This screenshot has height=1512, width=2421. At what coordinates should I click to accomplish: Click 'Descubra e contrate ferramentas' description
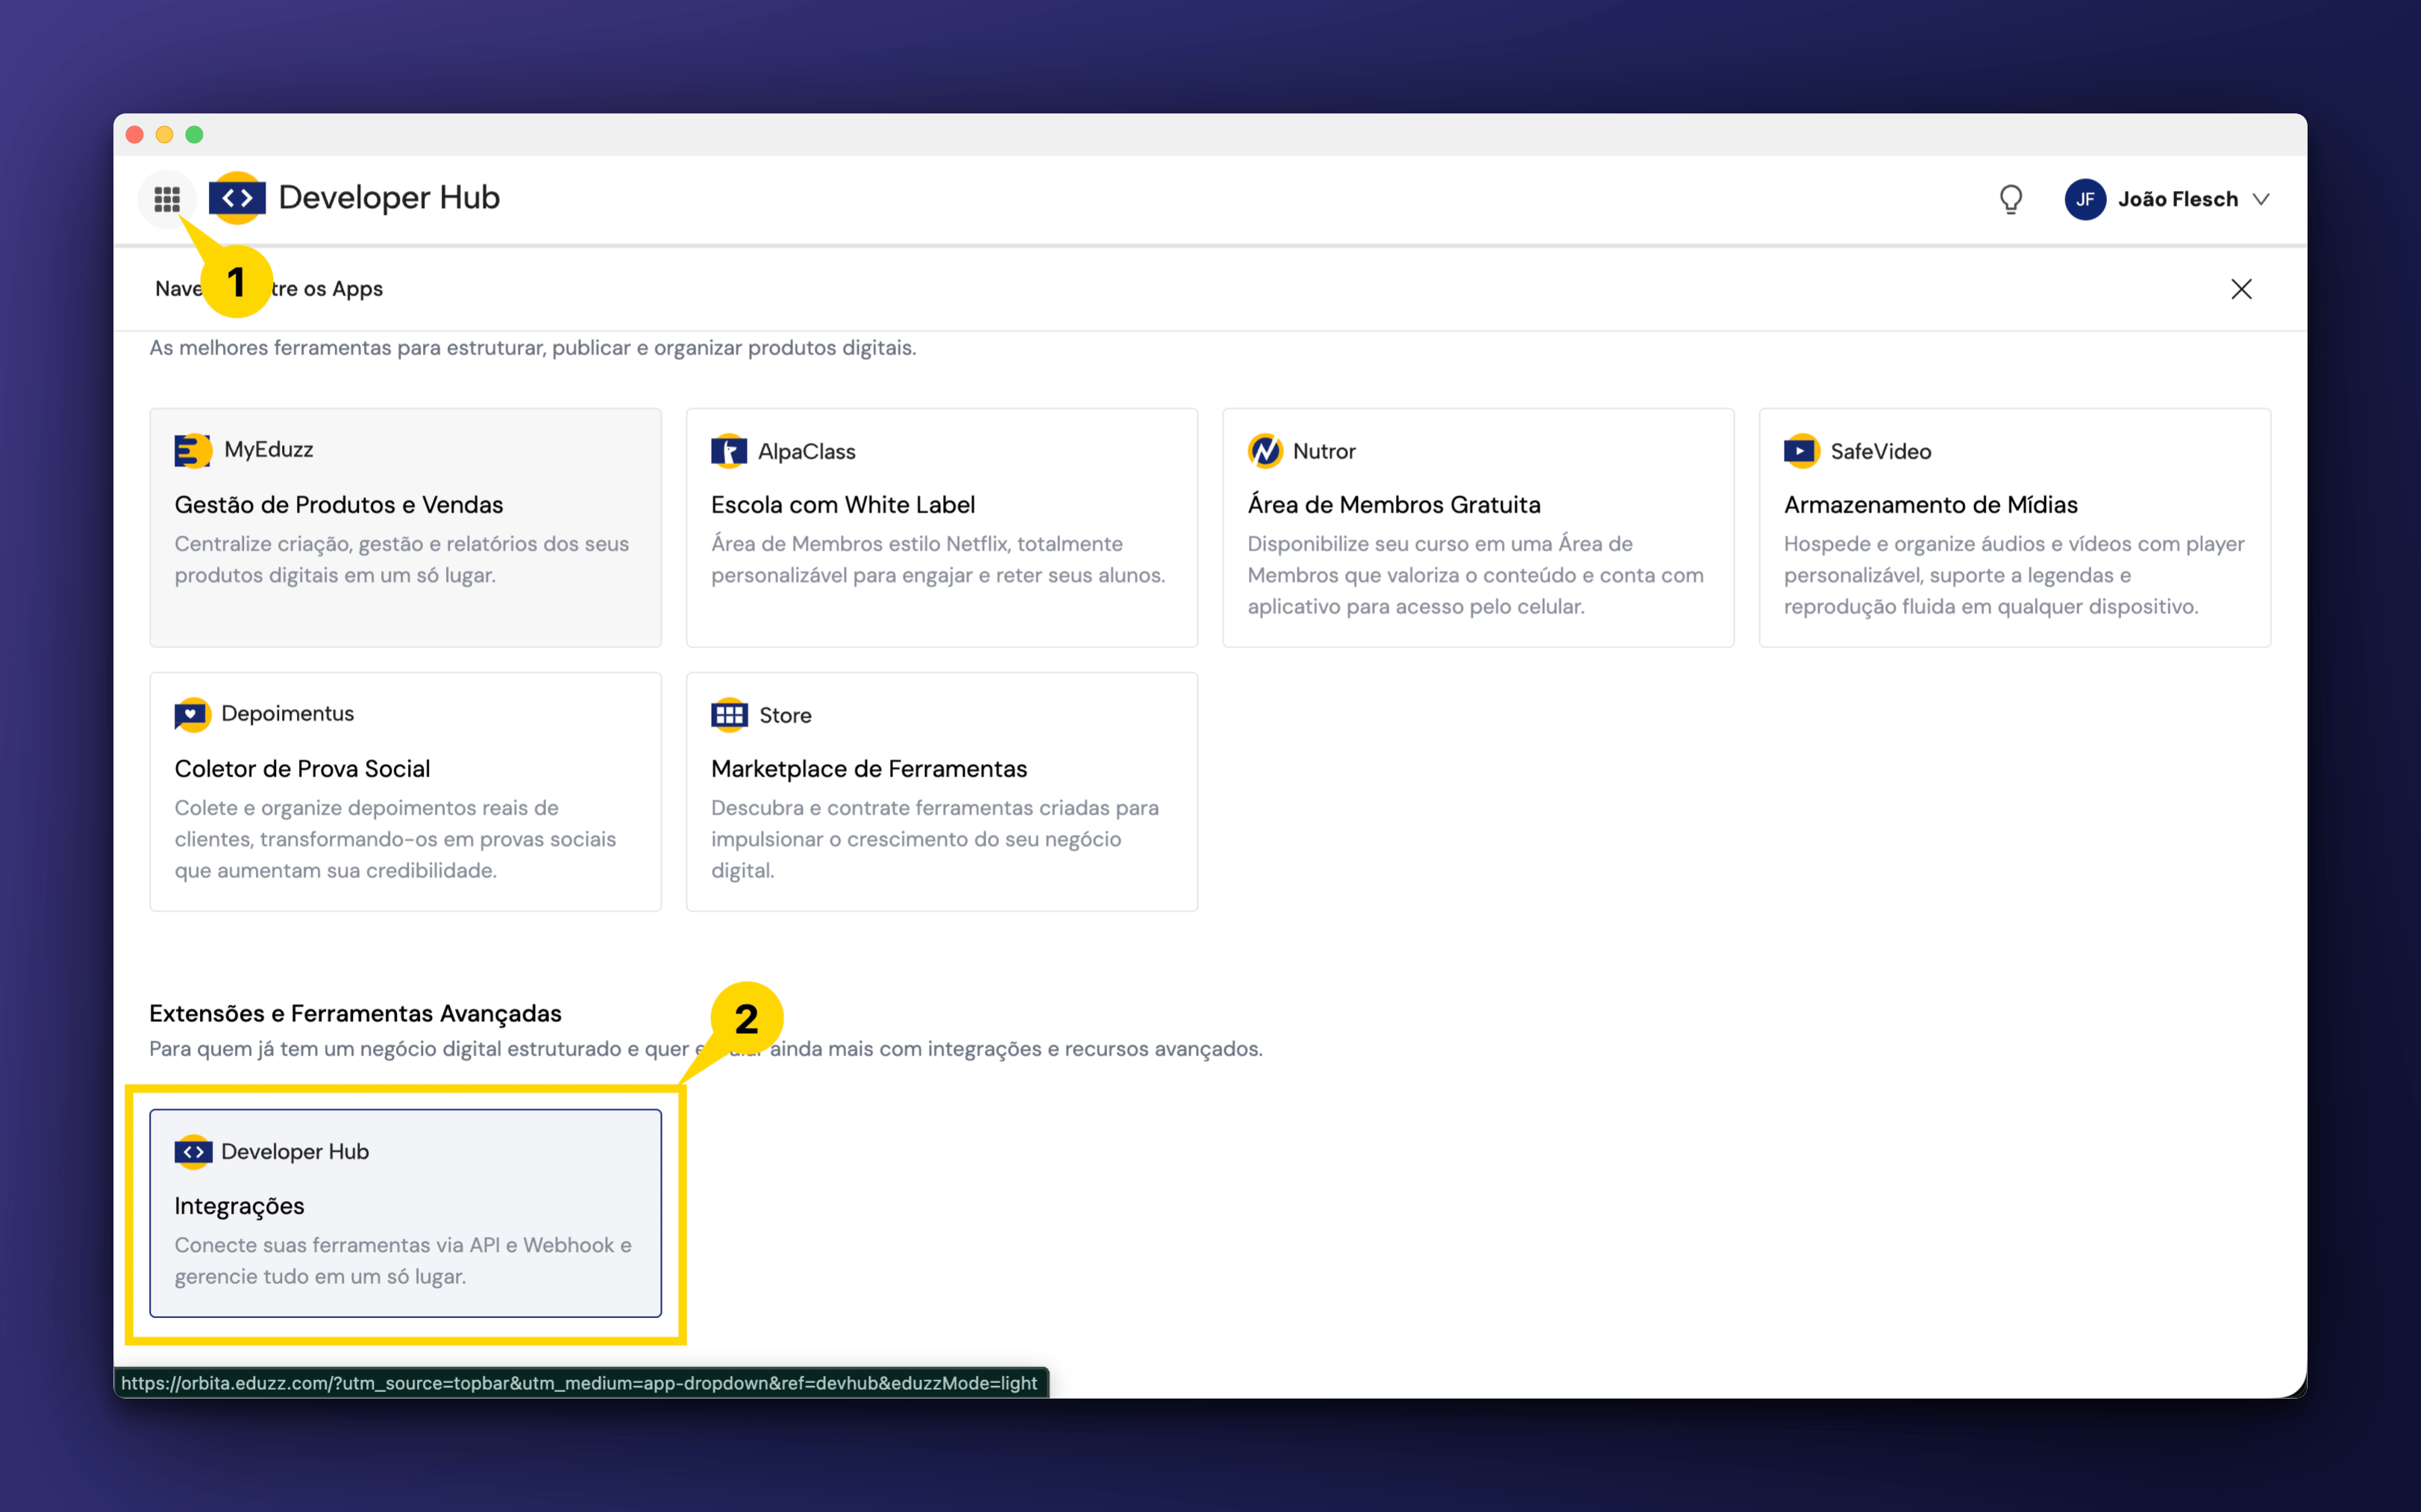tap(934, 839)
